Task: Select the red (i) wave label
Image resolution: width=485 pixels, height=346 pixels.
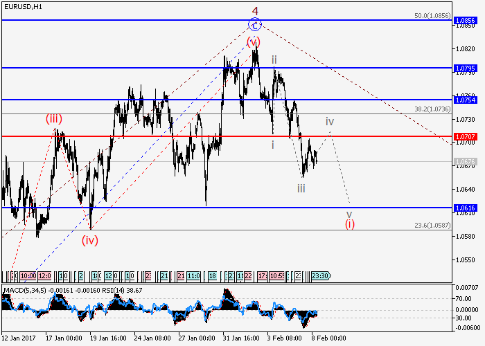Action: click(x=350, y=224)
